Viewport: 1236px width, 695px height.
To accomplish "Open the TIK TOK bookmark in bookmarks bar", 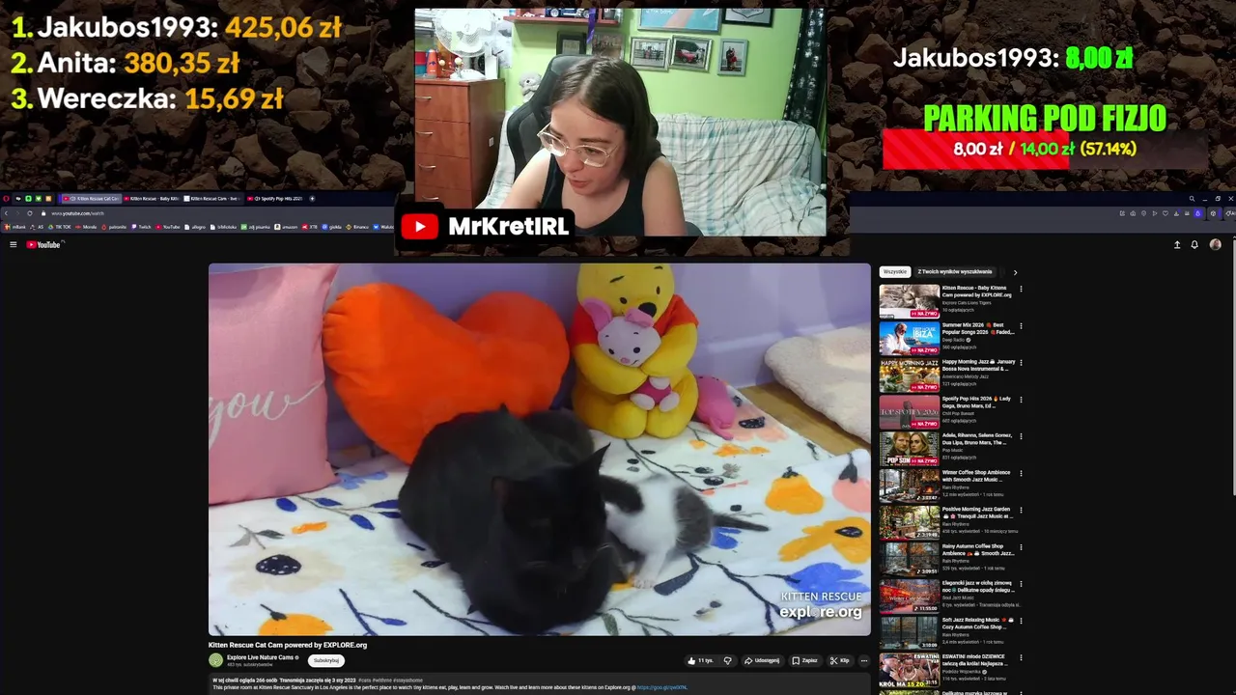I will [59, 227].
